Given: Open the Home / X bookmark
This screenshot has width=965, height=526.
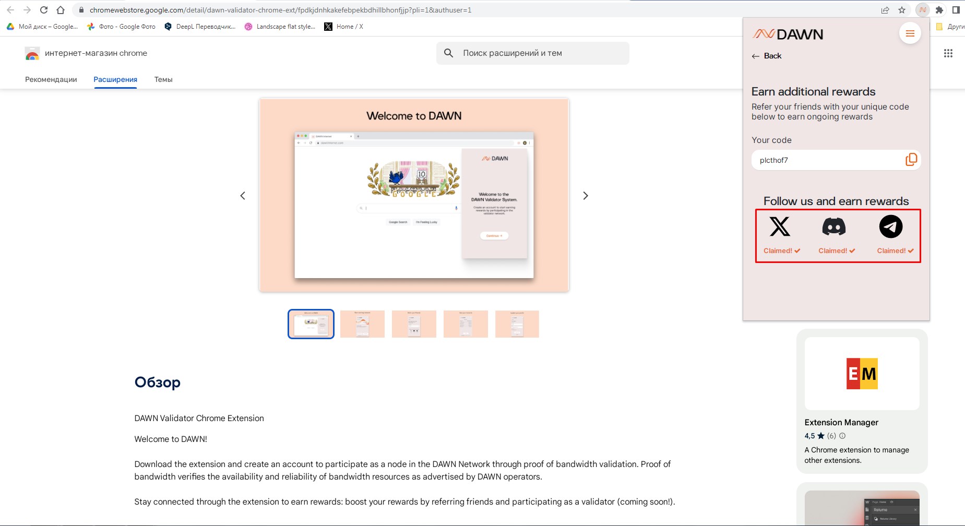Looking at the screenshot, I should click(344, 27).
